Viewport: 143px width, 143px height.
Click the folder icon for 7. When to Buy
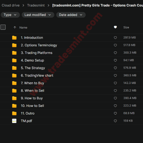coord(14,83)
